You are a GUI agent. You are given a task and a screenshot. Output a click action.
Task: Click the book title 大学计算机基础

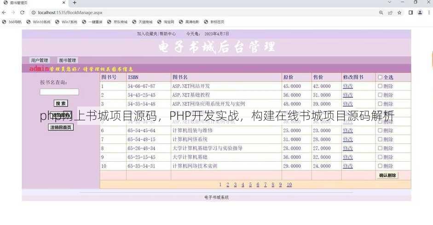(190, 157)
